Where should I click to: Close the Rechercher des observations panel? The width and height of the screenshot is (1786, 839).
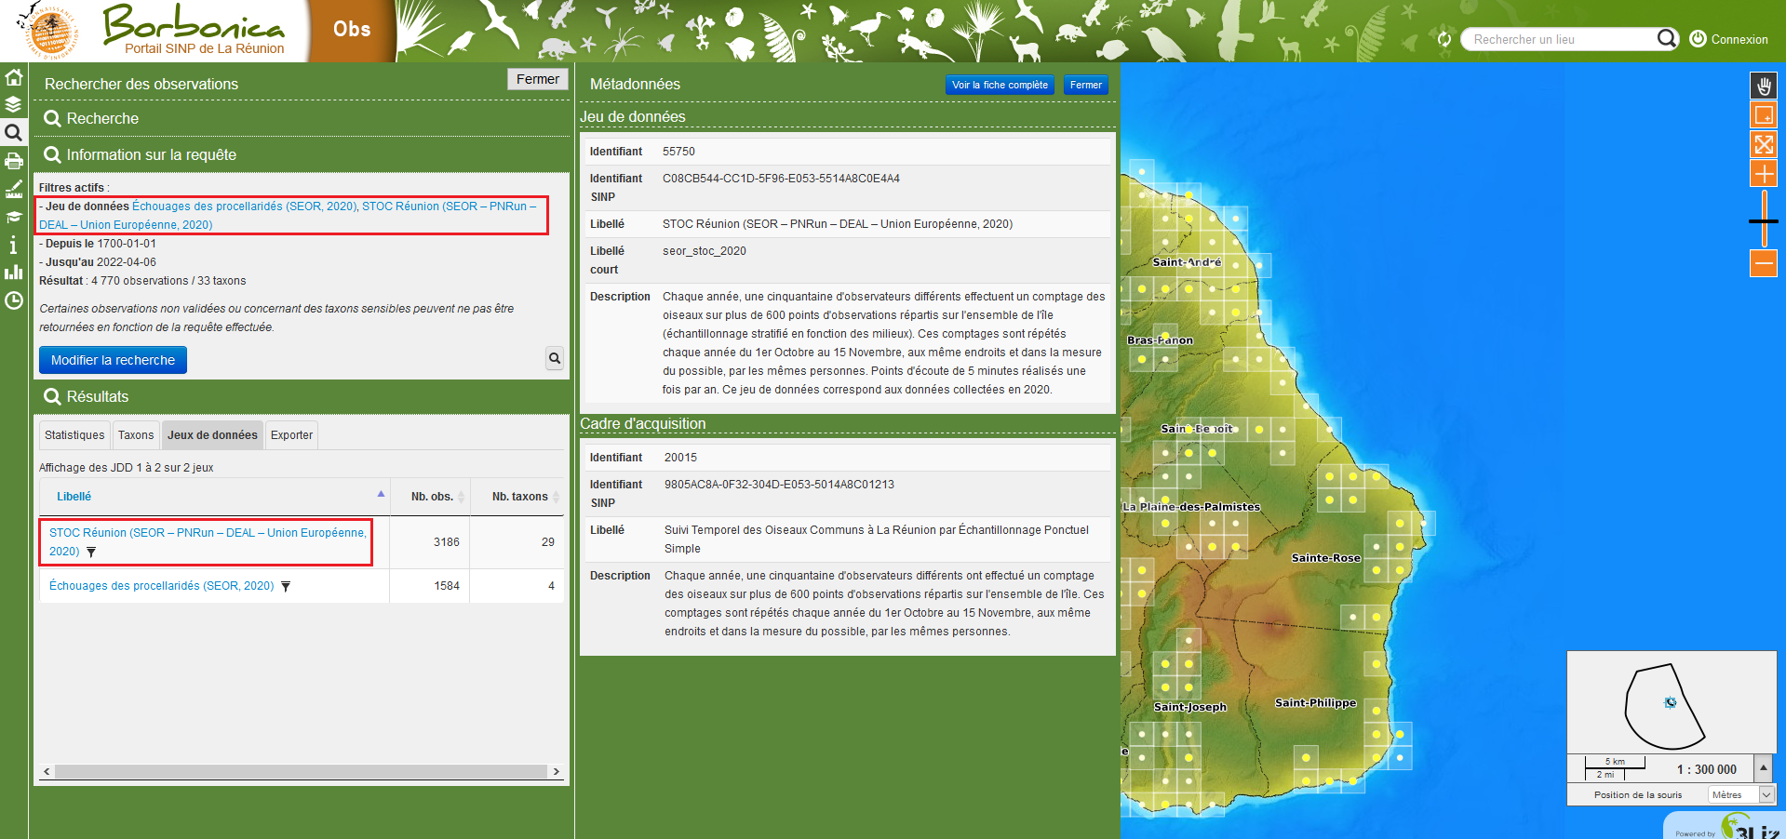click(x=538, y=79)
